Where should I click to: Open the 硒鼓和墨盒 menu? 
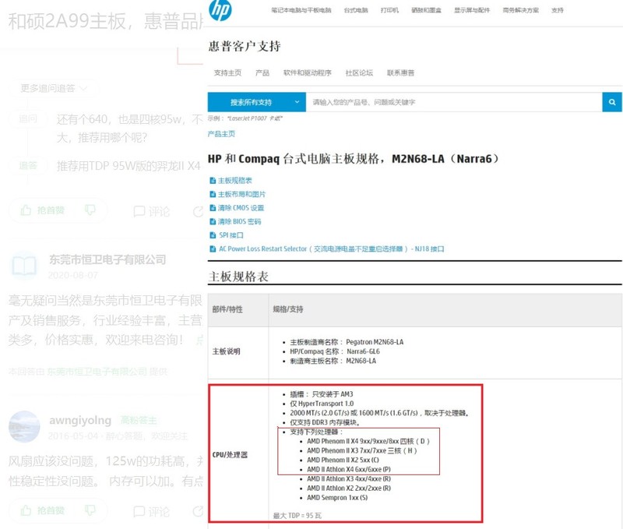426,10
